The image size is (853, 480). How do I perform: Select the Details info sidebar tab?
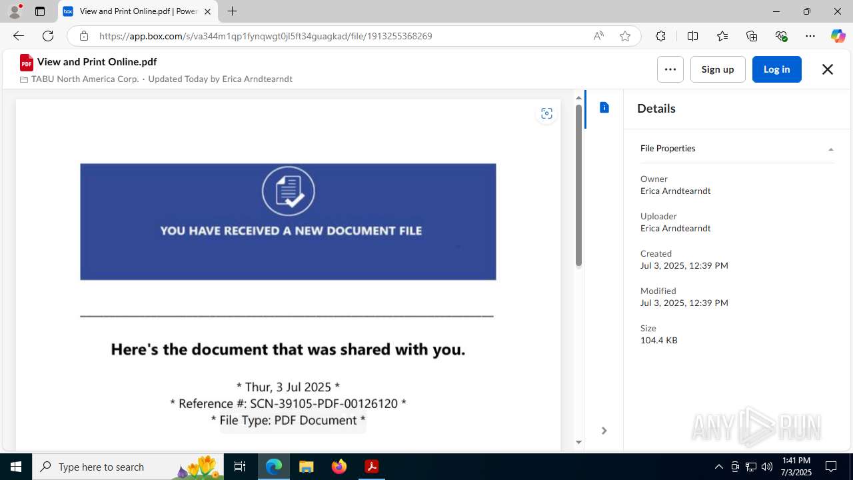point(604,107)
